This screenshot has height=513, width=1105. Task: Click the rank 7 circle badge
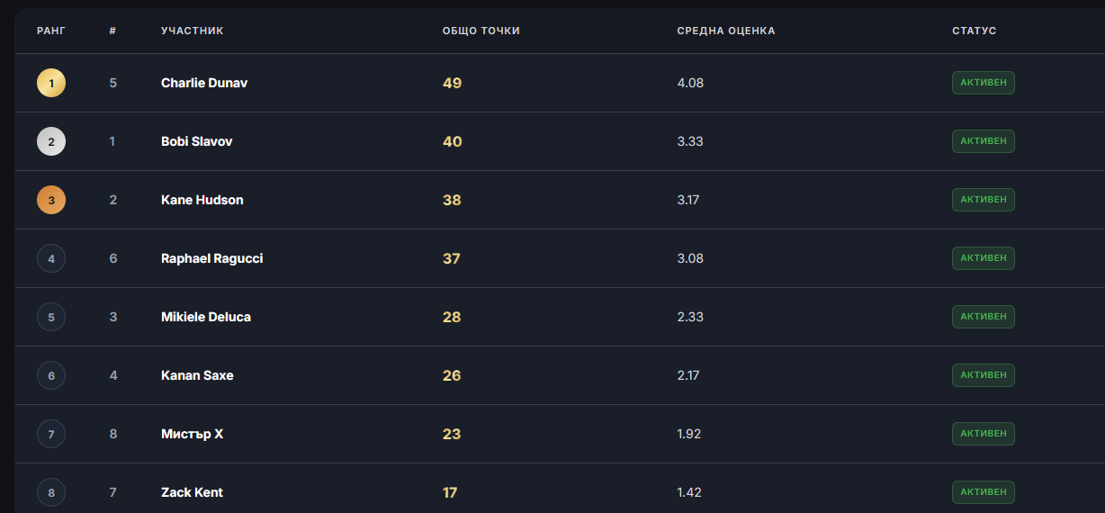pyautogui.click(x=51, y=434)
